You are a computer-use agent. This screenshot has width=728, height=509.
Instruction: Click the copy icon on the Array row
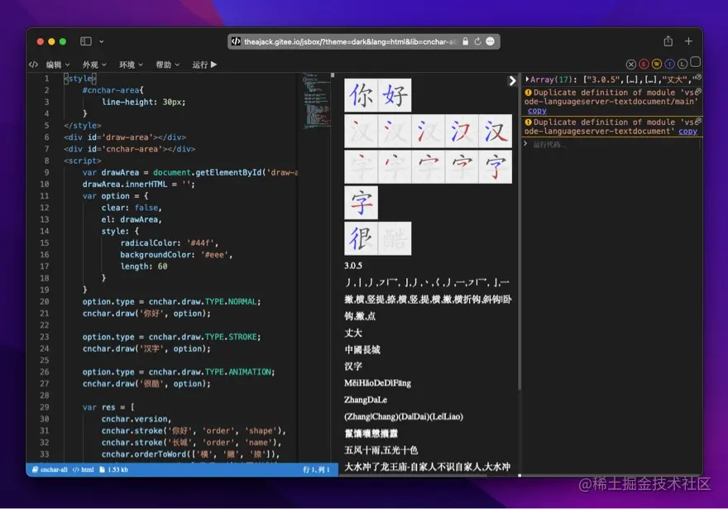coord(698,77)
